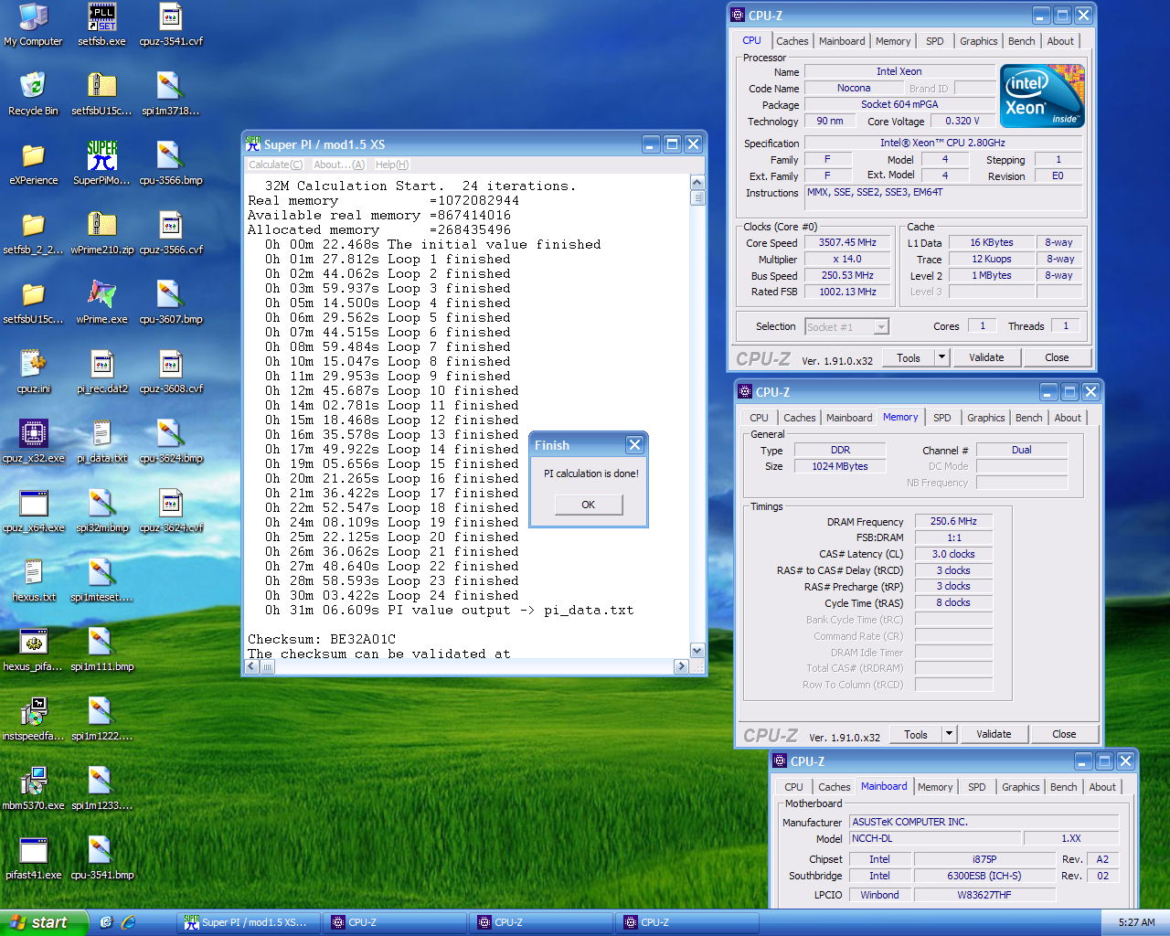The width and height of the screenshot is (1170, 936).
Task: Open the wPrime210.zip archive icon
Action: tap(101, 233)
